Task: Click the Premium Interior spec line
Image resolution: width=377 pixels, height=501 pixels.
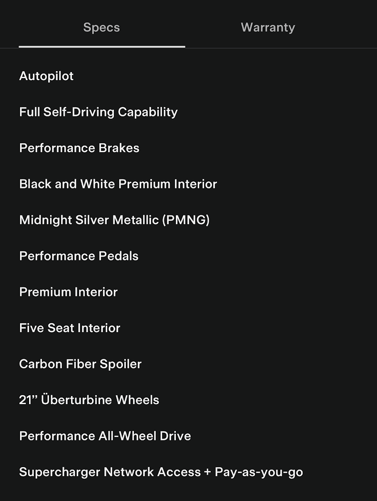Action: coord(68,292)
